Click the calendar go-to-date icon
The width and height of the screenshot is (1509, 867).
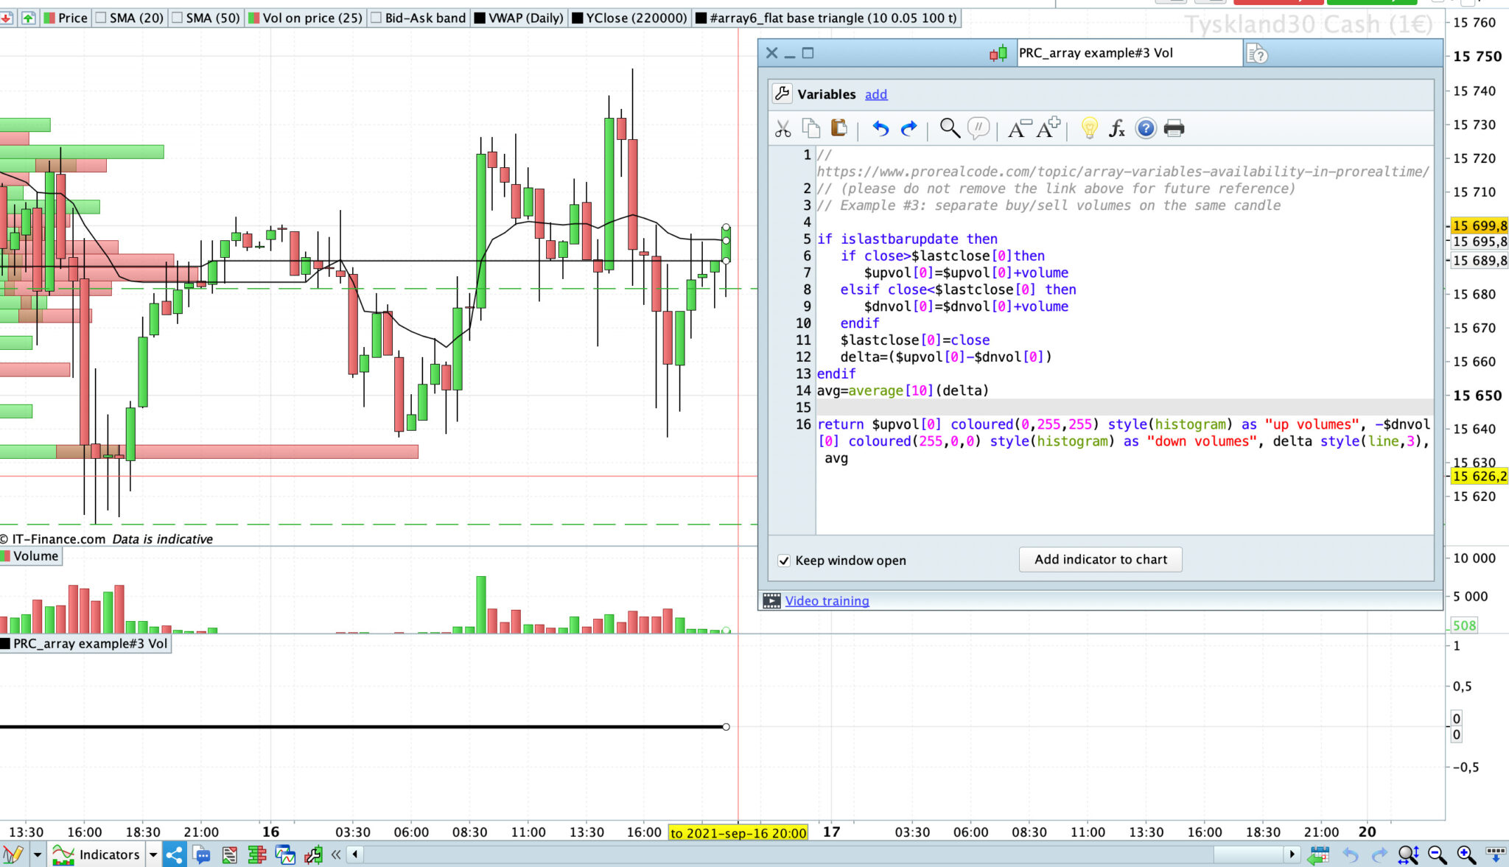1318,854
